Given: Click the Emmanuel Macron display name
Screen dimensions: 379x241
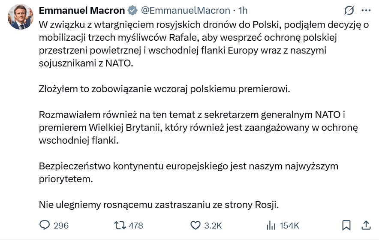Looking at the screenshot, I should (x=82, y=10).
